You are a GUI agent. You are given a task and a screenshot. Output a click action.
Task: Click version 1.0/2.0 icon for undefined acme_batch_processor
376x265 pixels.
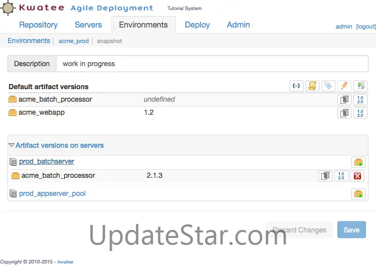(360, 100)
